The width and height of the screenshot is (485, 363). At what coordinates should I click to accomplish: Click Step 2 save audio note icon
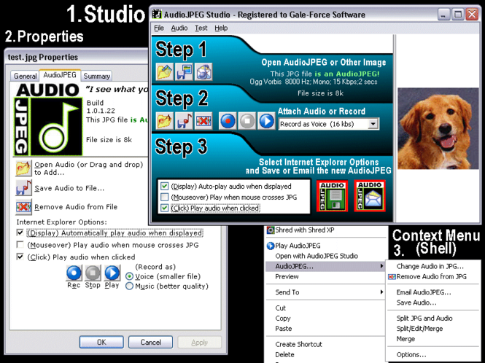[x=184, y=120]
